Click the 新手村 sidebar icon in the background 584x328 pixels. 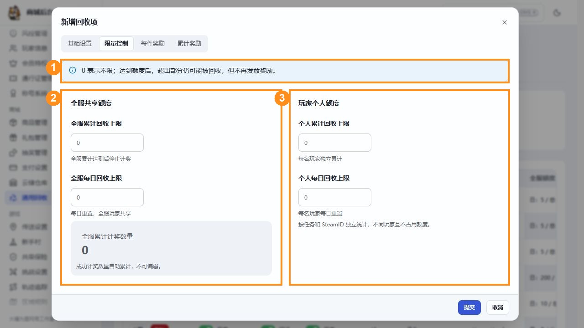13,241
